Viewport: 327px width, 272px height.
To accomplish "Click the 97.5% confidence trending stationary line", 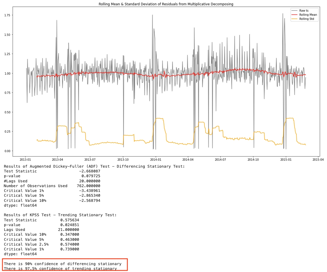I will pos(60,268).
